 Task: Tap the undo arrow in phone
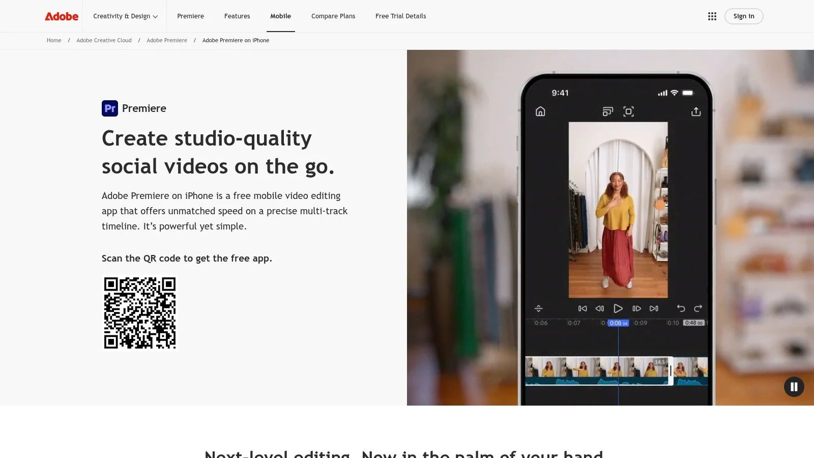pos(681,308)
